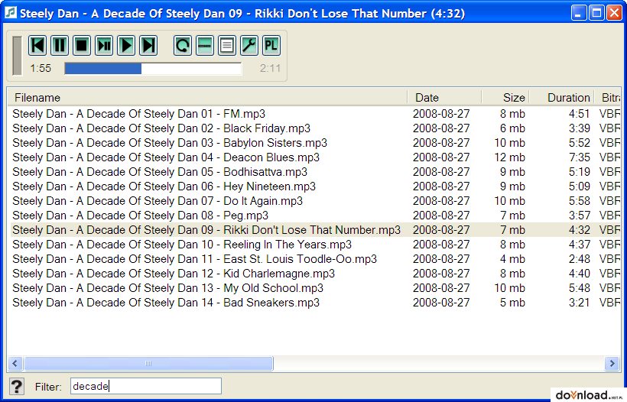Click the music note icon in title bar
627x402 pixels.
(x=11, y=12)
